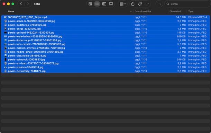Image resolution: width=211 pixels, height=133 pixels.
Task: Click the tag icon to edit tags
Action: point(140,4)
